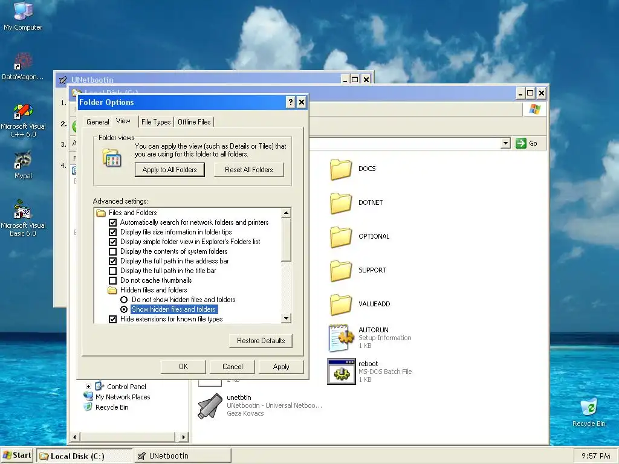Viewport: 619px width, 464px height.
Task: Click the Advanced settings scroll up arrow
Action: [286, 213]
